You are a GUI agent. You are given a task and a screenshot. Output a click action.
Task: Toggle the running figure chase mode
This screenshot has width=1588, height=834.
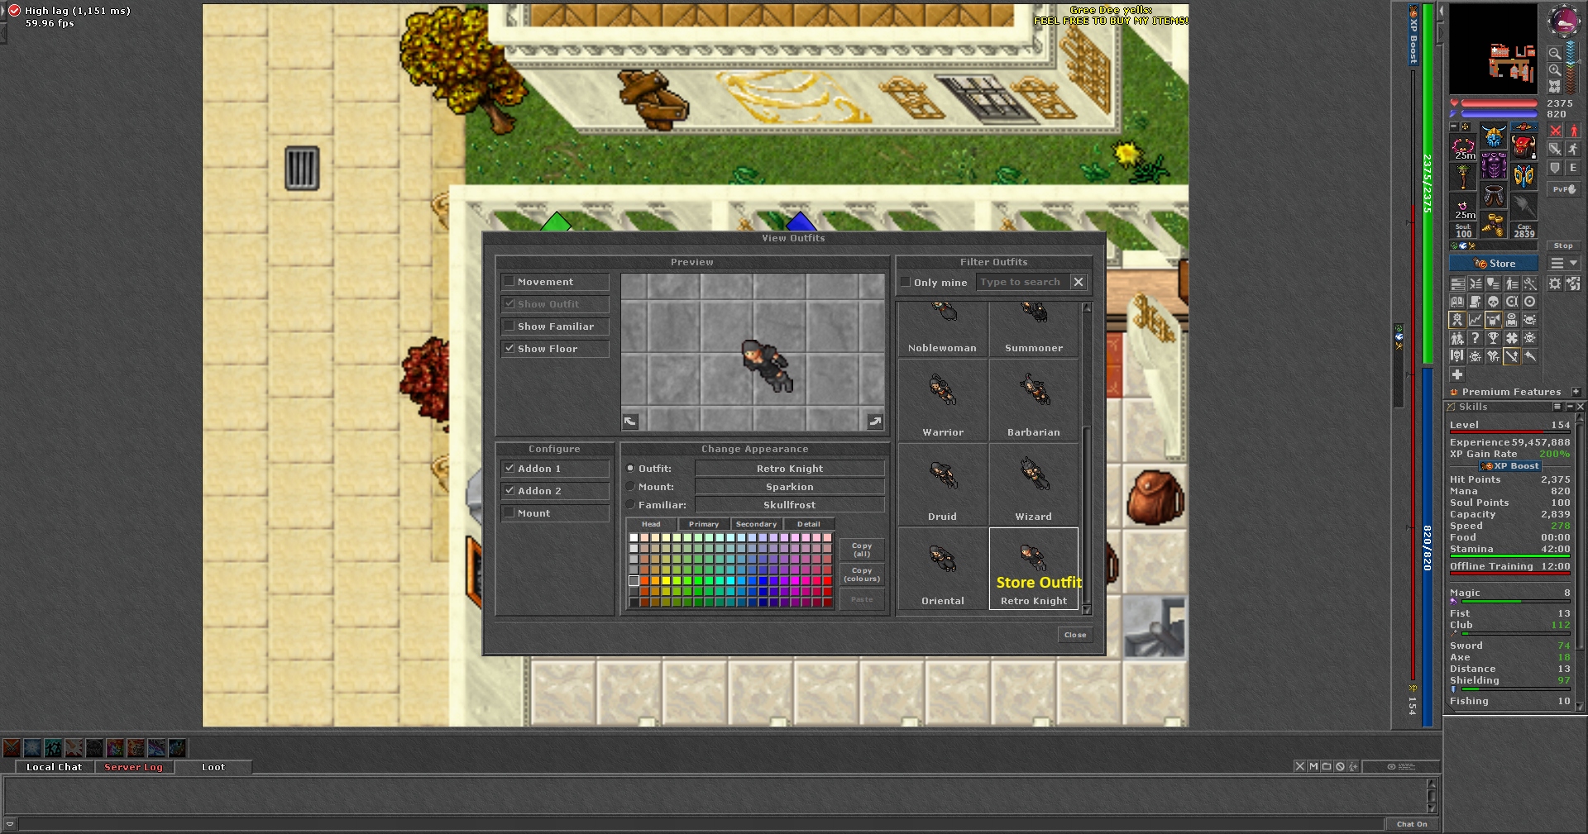[x=1573, y=149]
